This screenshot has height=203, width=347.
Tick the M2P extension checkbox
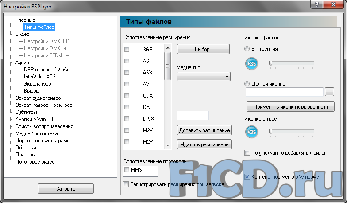[127, 142]
